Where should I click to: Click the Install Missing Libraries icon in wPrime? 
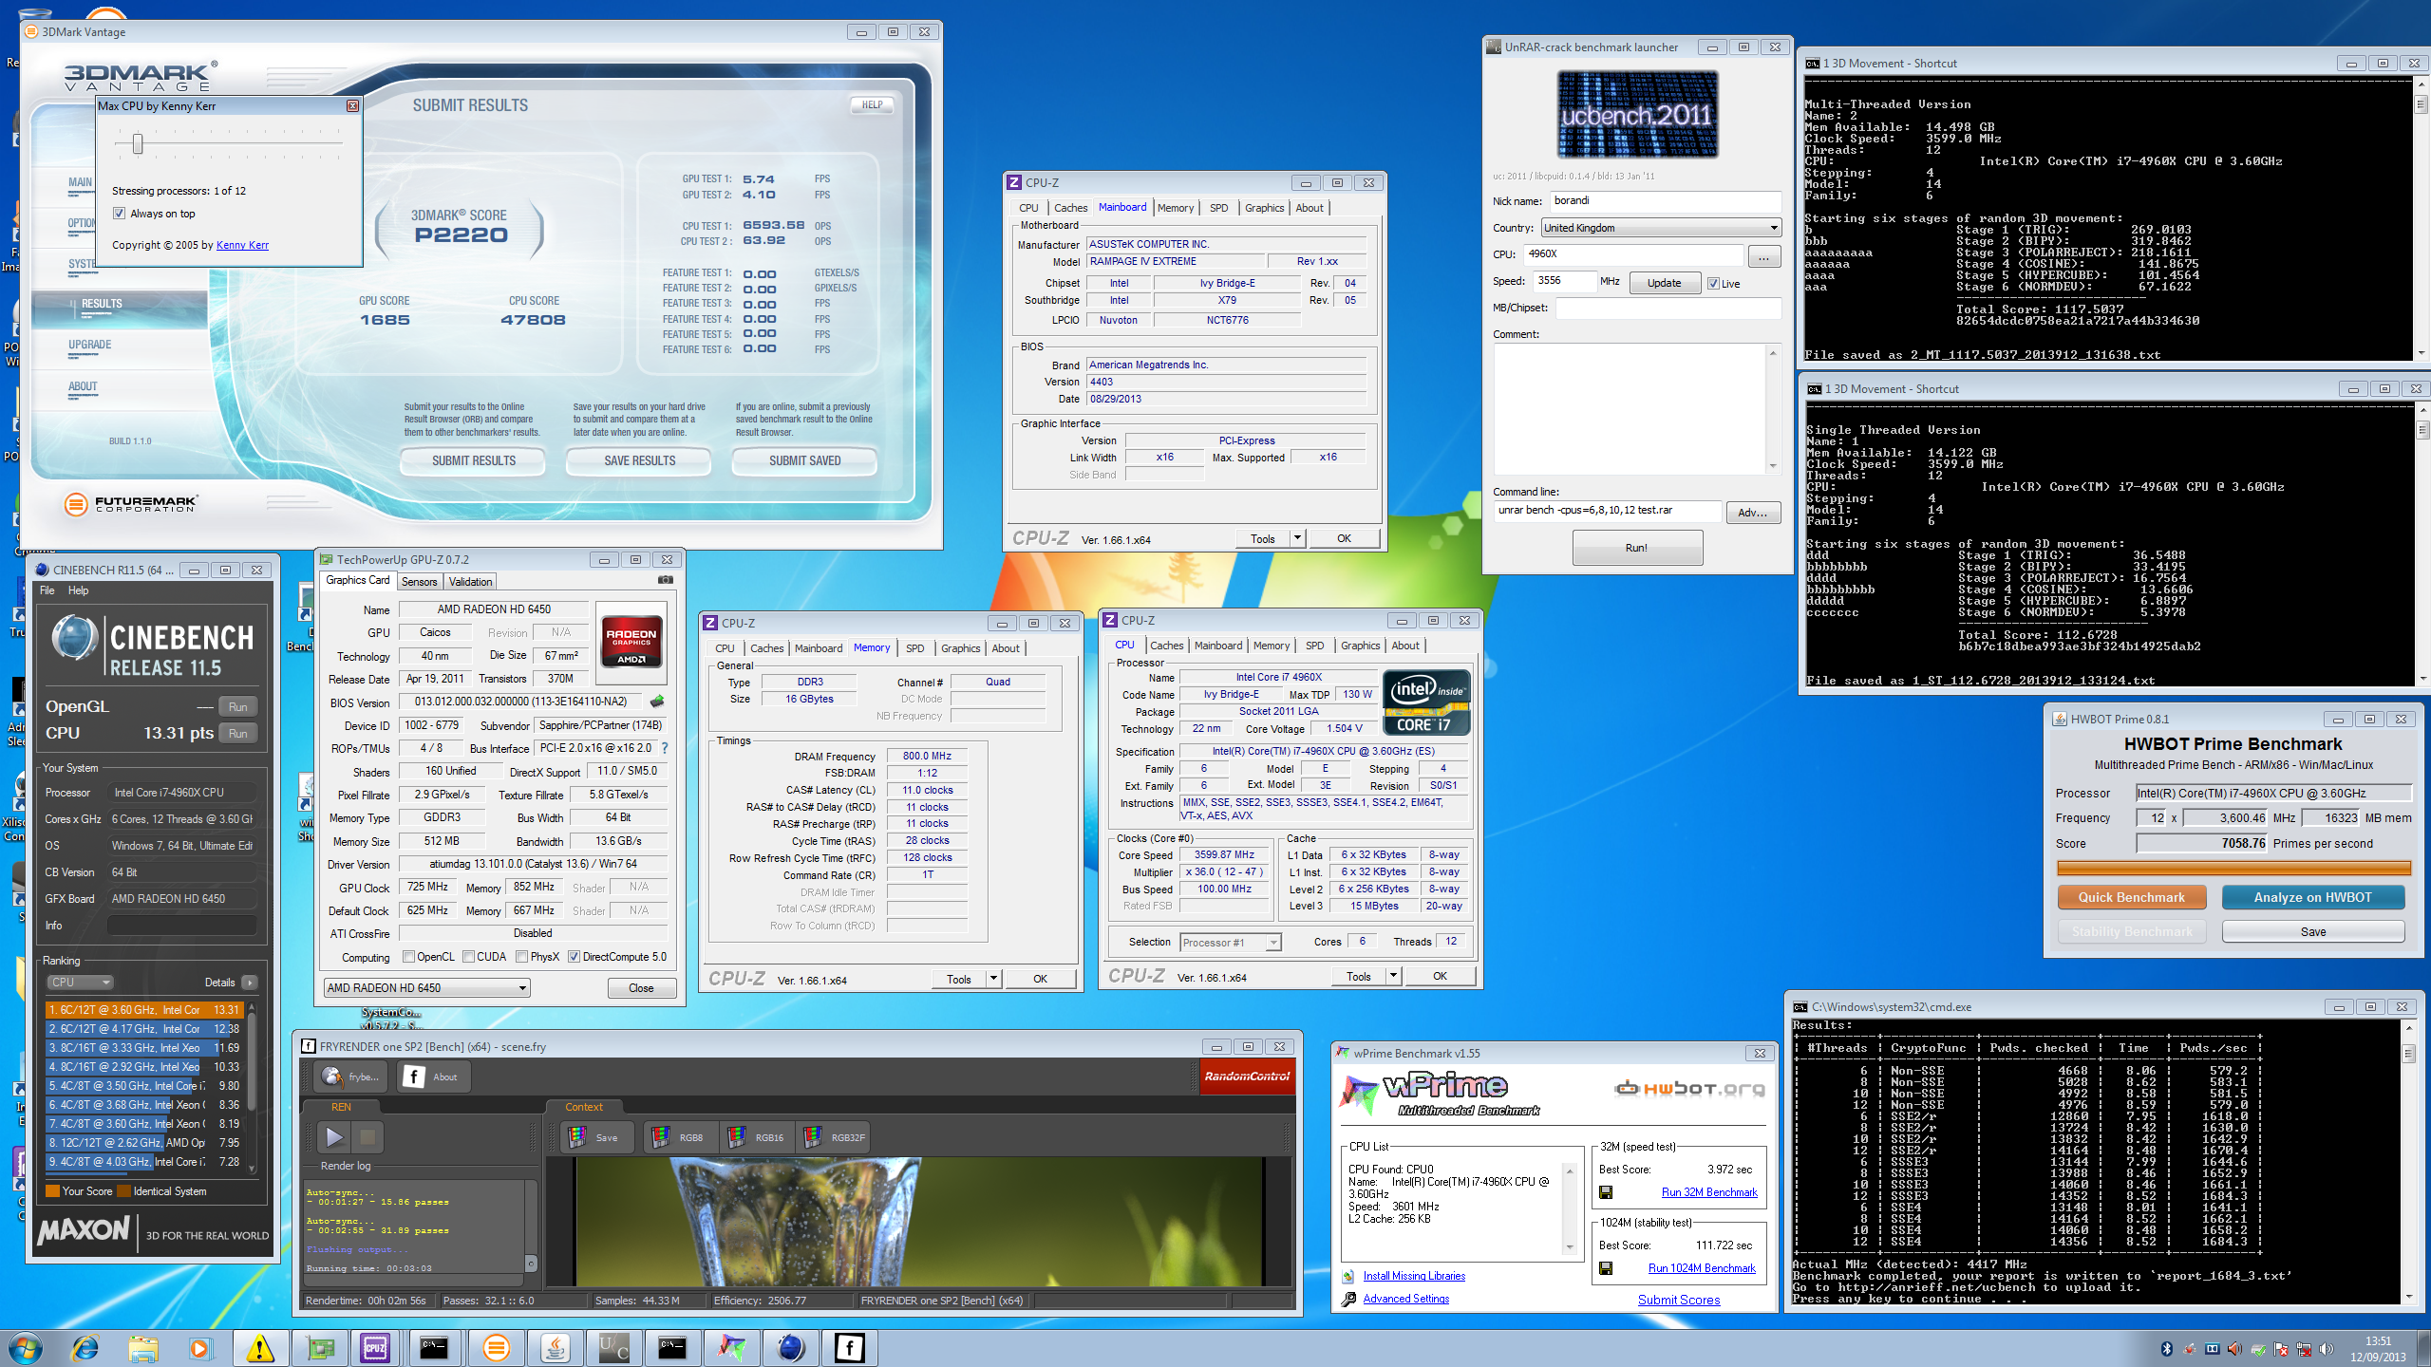tap(1348, 1276)
